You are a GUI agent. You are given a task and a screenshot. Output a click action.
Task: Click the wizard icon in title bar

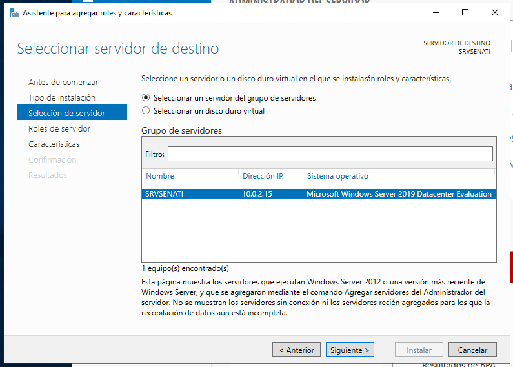[x=14, y=13]
